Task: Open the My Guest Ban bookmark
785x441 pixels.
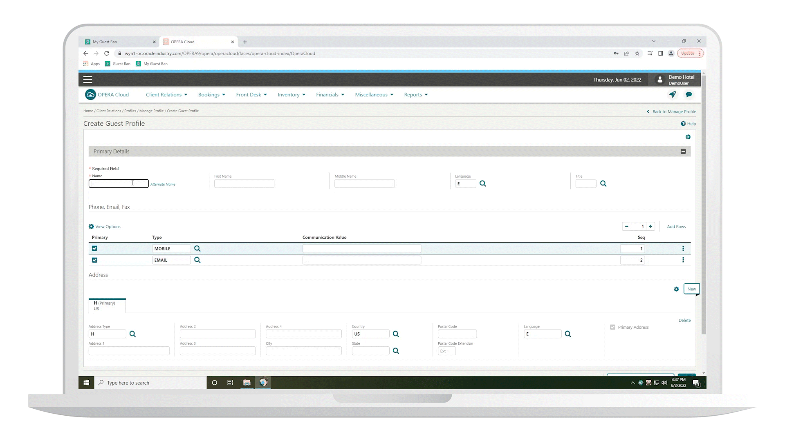Action: (x=152, y=64)
